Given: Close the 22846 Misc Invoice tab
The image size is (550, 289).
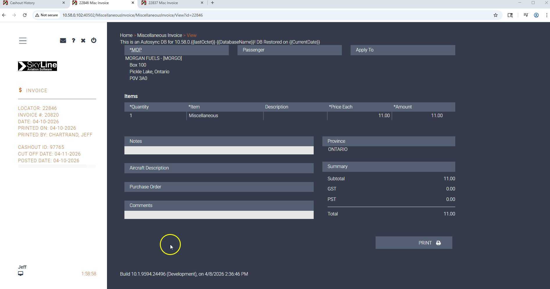Looking at the screenshot, I should pos(133,3).
